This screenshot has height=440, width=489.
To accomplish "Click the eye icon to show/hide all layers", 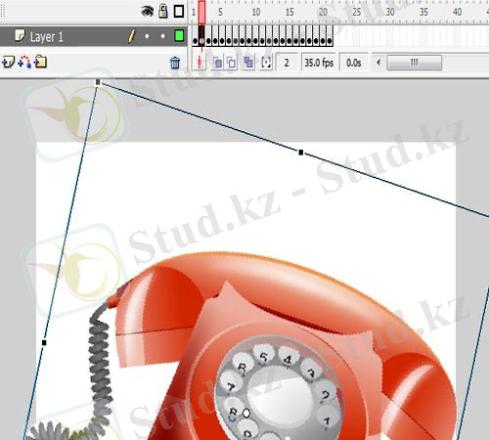I will (x=148, y=12).
